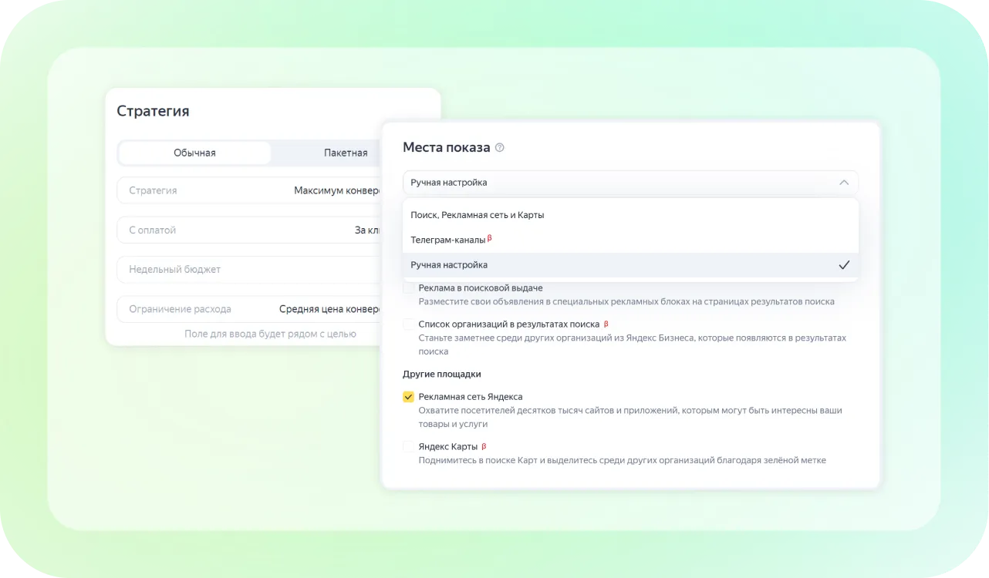Switch to the Пакетная tab
The height and width of the screenshot is (578, 989).
(345, 153)
